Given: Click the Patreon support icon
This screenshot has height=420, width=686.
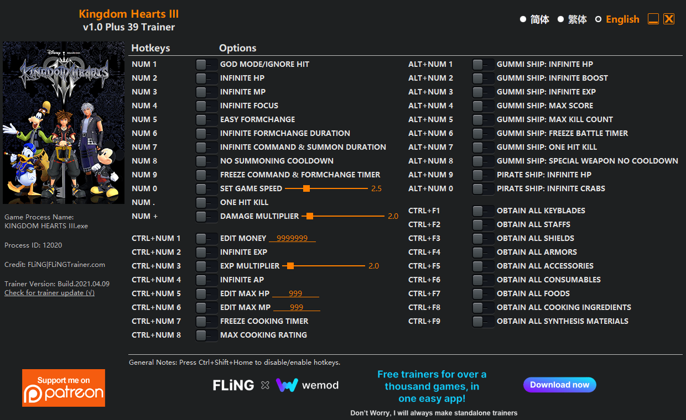Looking at the screenshot, I should coord(63,387).
